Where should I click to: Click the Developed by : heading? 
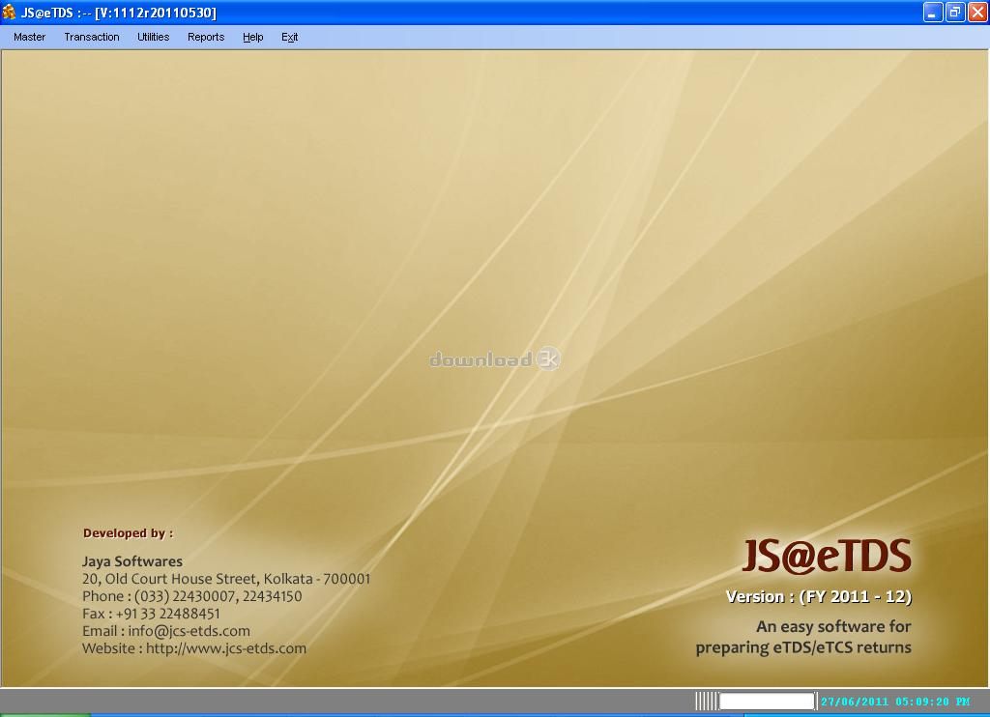point(129,533)
